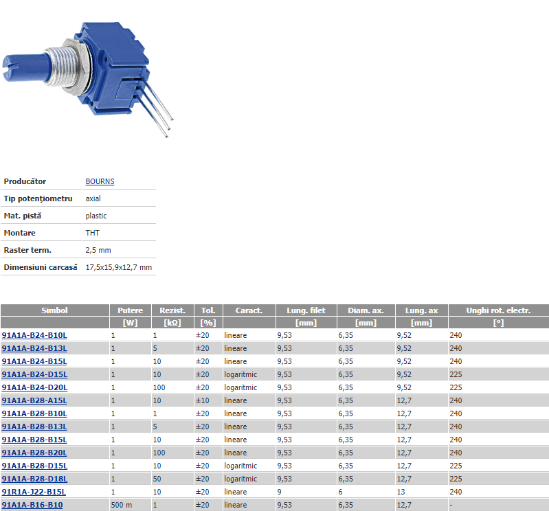Open product link 91A1A-B28-D18L
Screen dimensions: 549x511
pyautogui.click(x=34, y=479)
